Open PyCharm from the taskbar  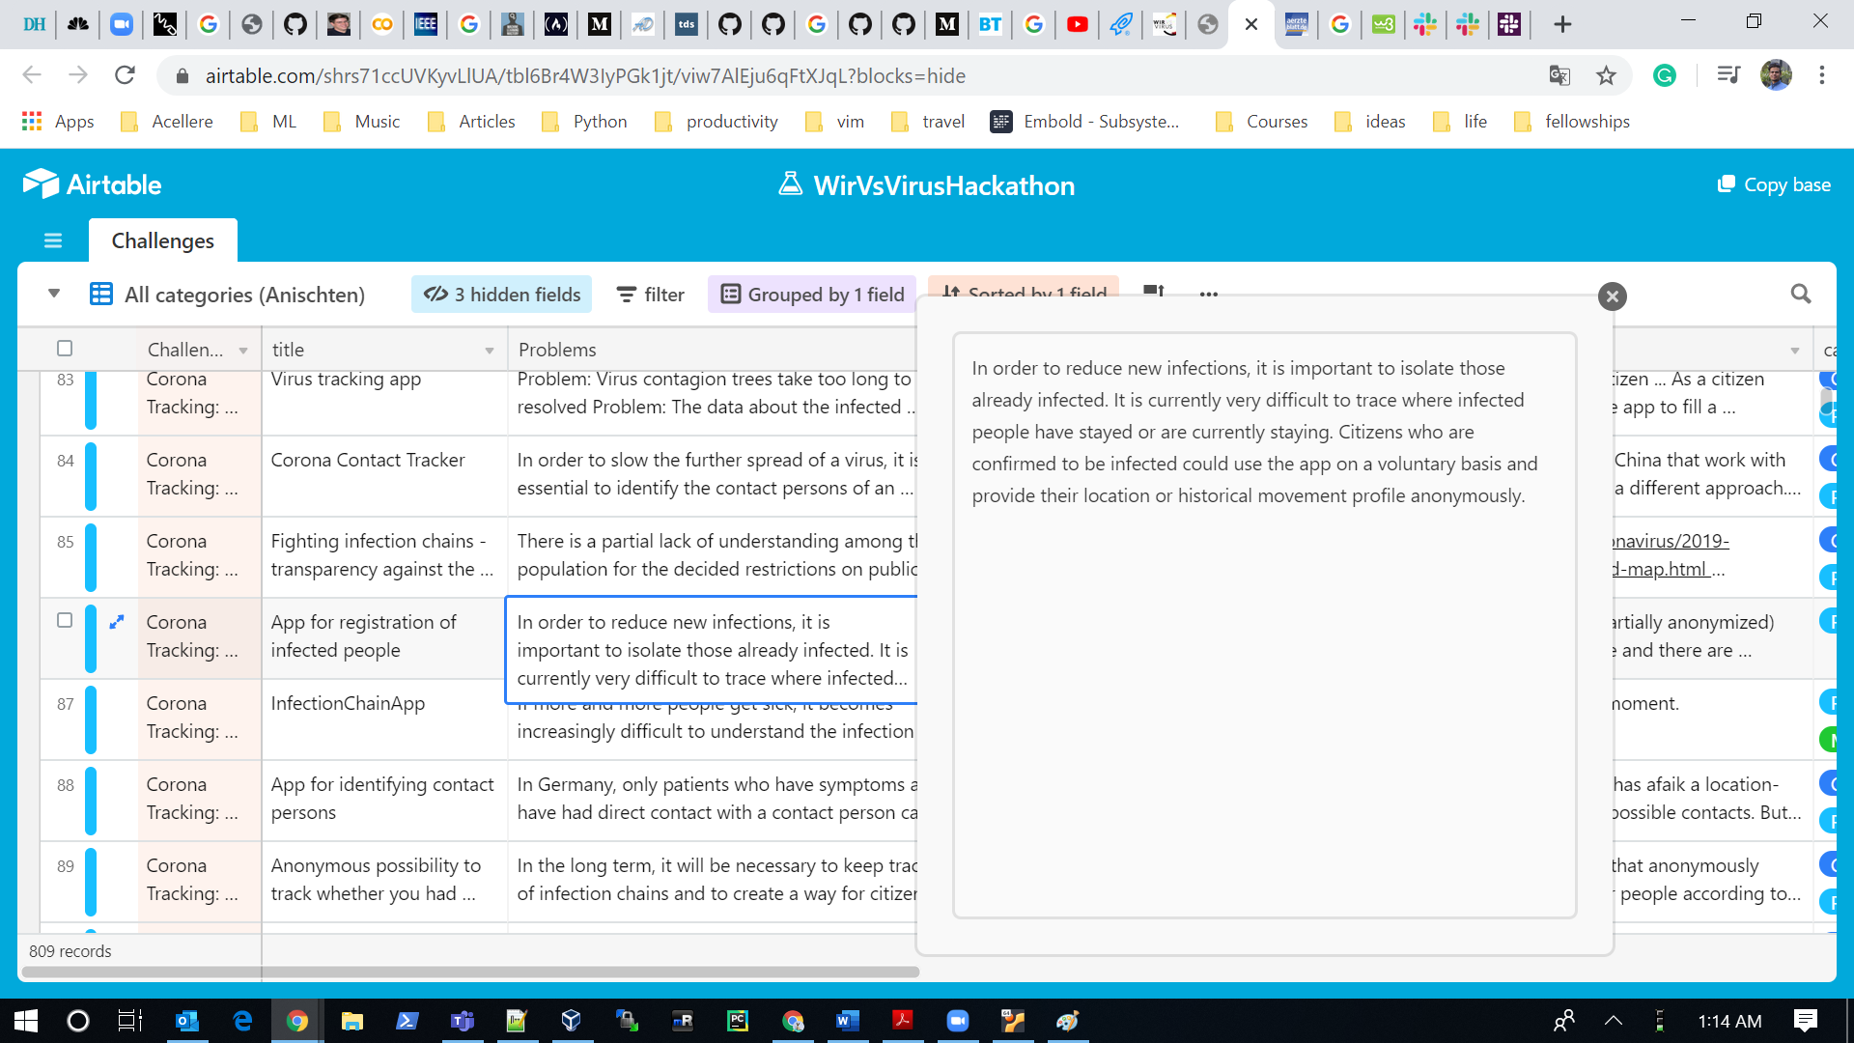click(738, 1021)
